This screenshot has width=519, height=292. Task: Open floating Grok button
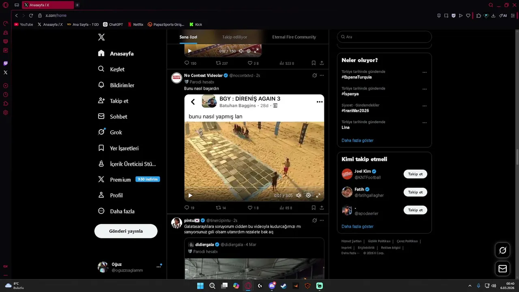coord(503,250)
